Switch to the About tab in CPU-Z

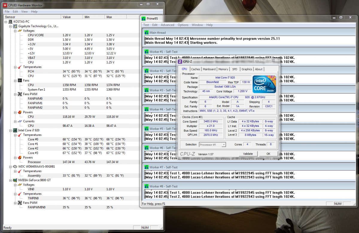click(x=259, y=69)
